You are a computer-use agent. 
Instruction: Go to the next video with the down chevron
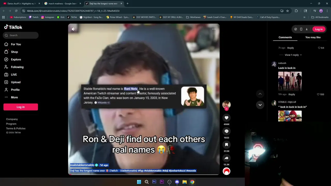point(260,105)
